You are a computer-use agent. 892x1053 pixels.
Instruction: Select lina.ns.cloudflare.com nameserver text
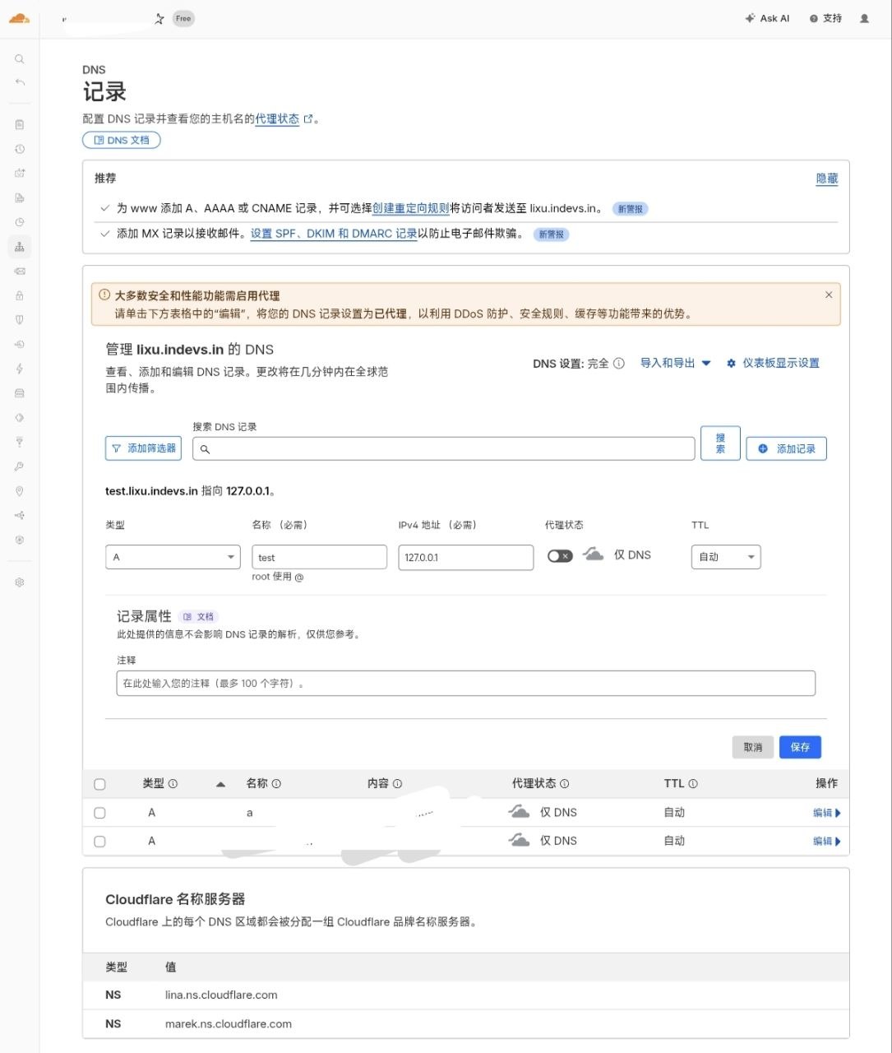[221, 995]
